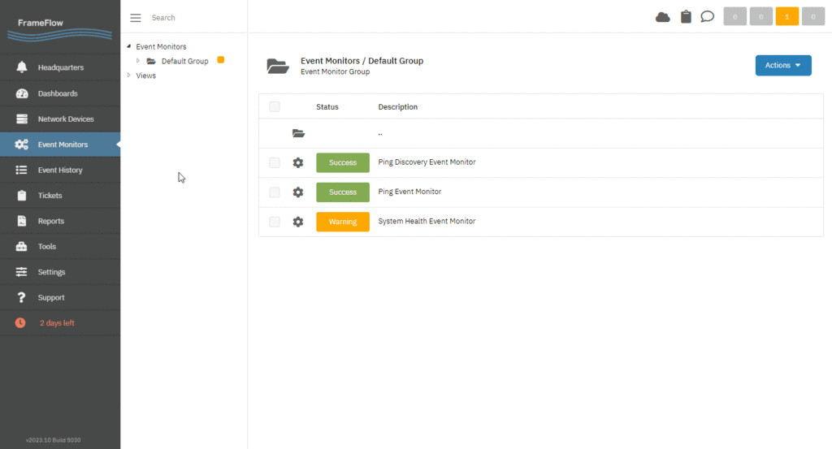Screen dimensions: 832x449
Task: Click the orange warning count badge showing 1
Action: (786, 17)
